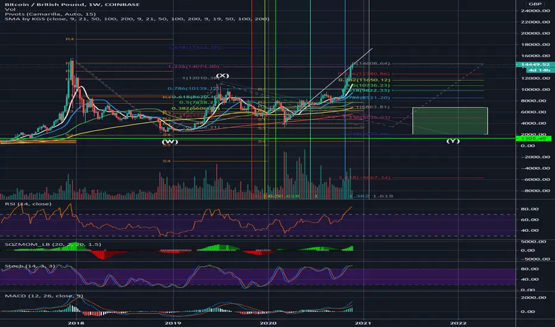Image resolution: width=555 pixels, height=327 pixels.
Task: Select the (X) wave label
Action: point(223,76)
